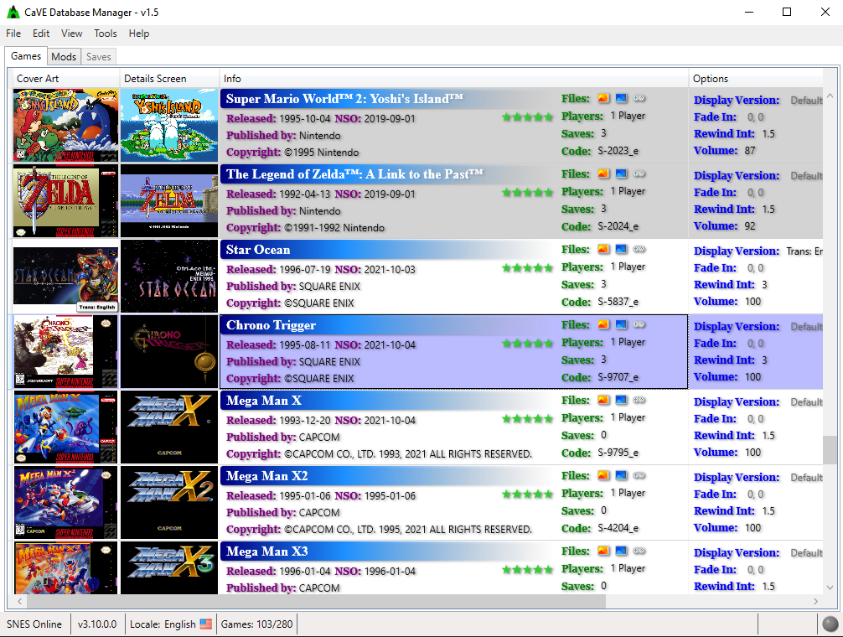Viewport: 843px width, 637px height.
Task: Select the Chrono Trigger details screen thumbnail
Action: tap(169, 351)
